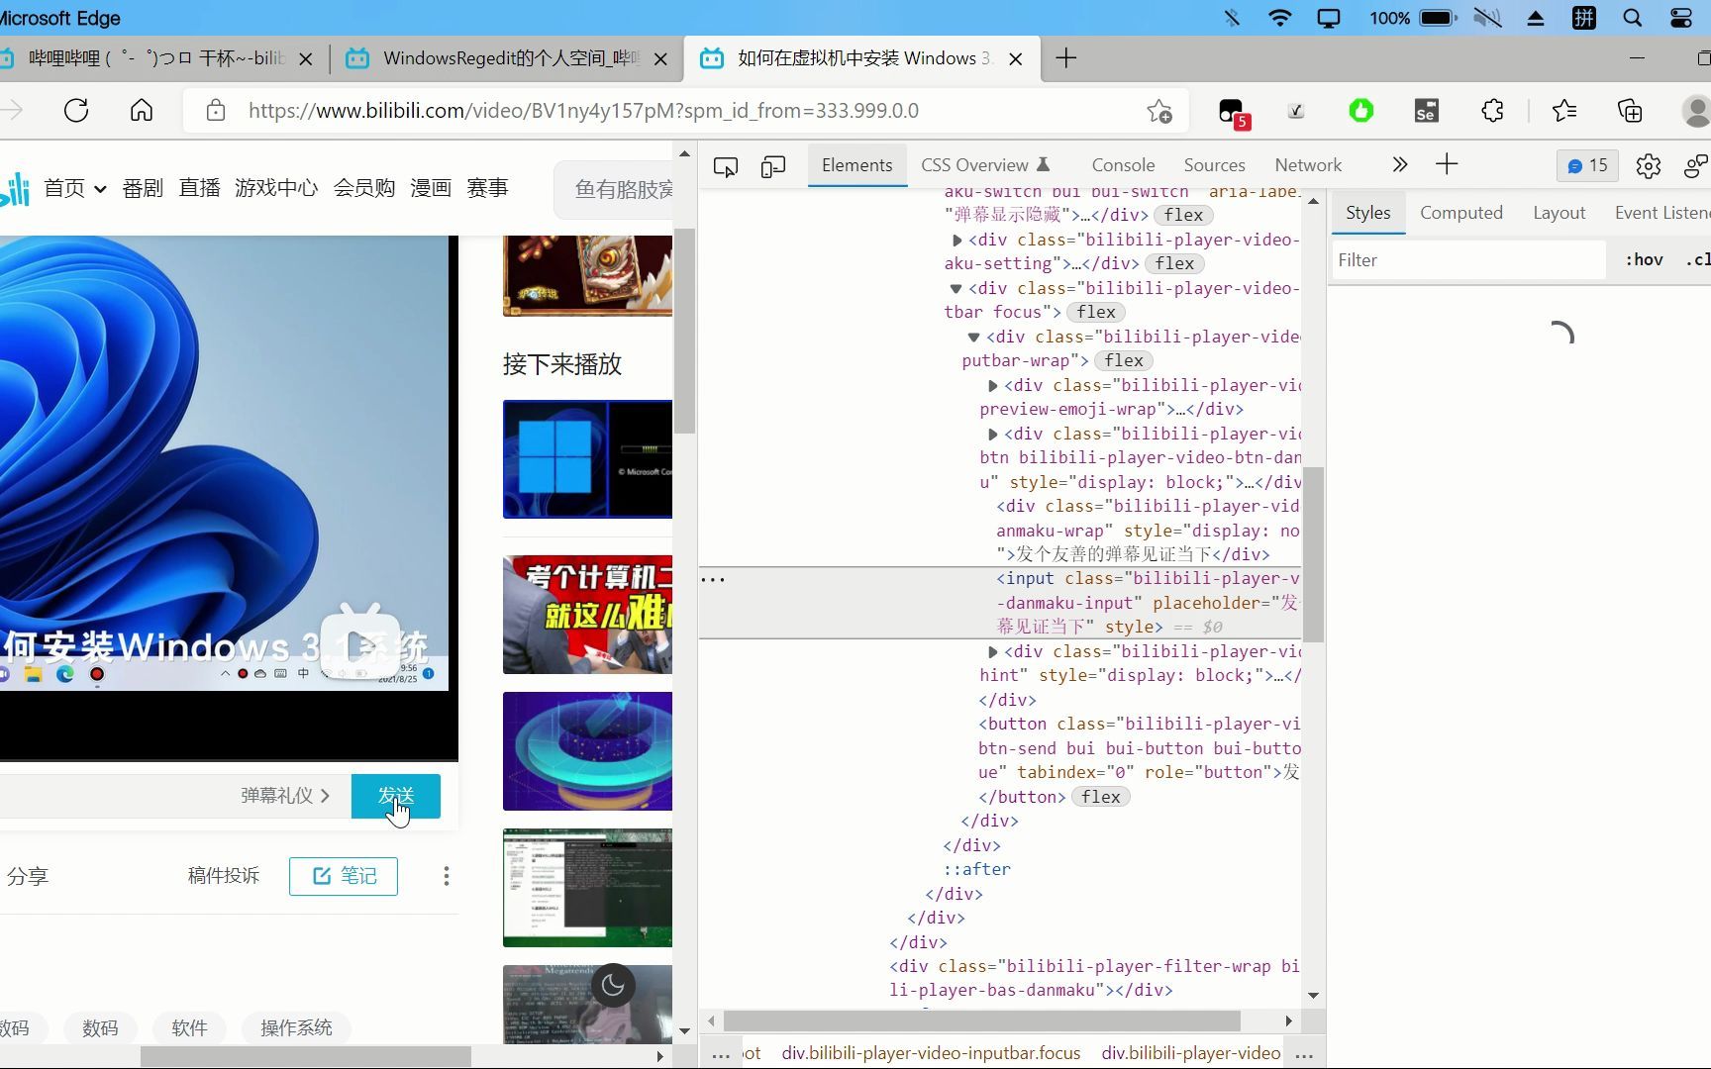This screenshot has height=1069, width=1711.
Task: Go to the browser home page icon
Action: (x=142, y=110)
